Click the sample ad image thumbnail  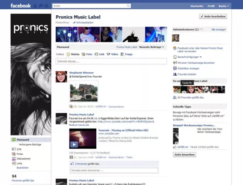(x=176, y=136)
